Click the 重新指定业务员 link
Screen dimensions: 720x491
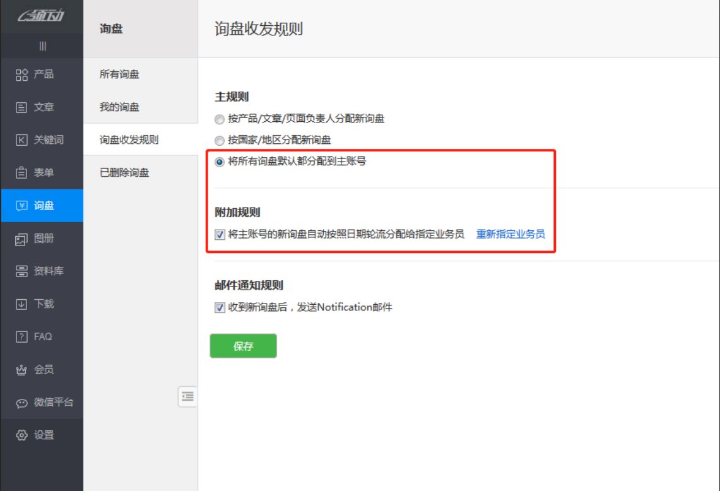(x=510, y=234)
